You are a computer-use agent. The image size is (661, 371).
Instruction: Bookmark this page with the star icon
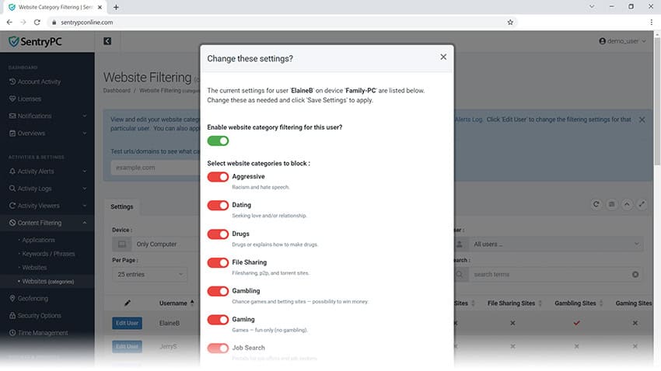point(510,23)
